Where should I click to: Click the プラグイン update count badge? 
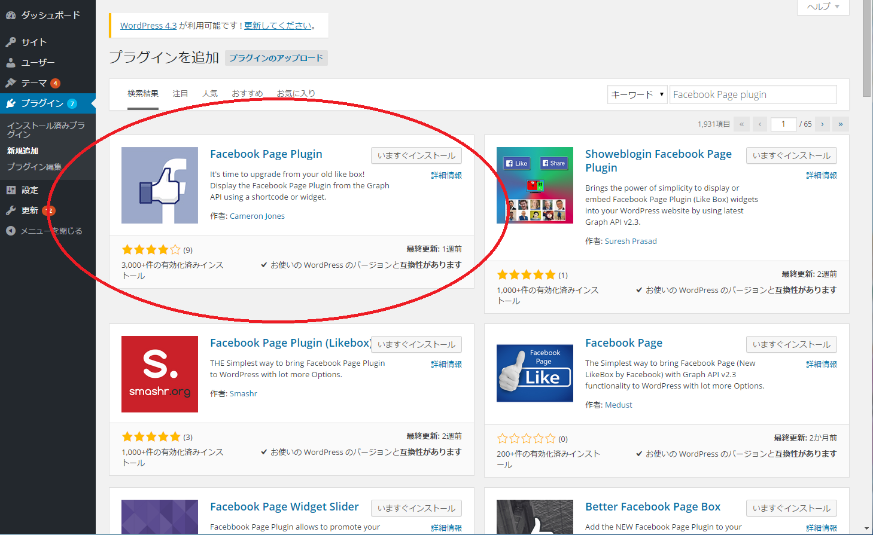click(72, 103)
